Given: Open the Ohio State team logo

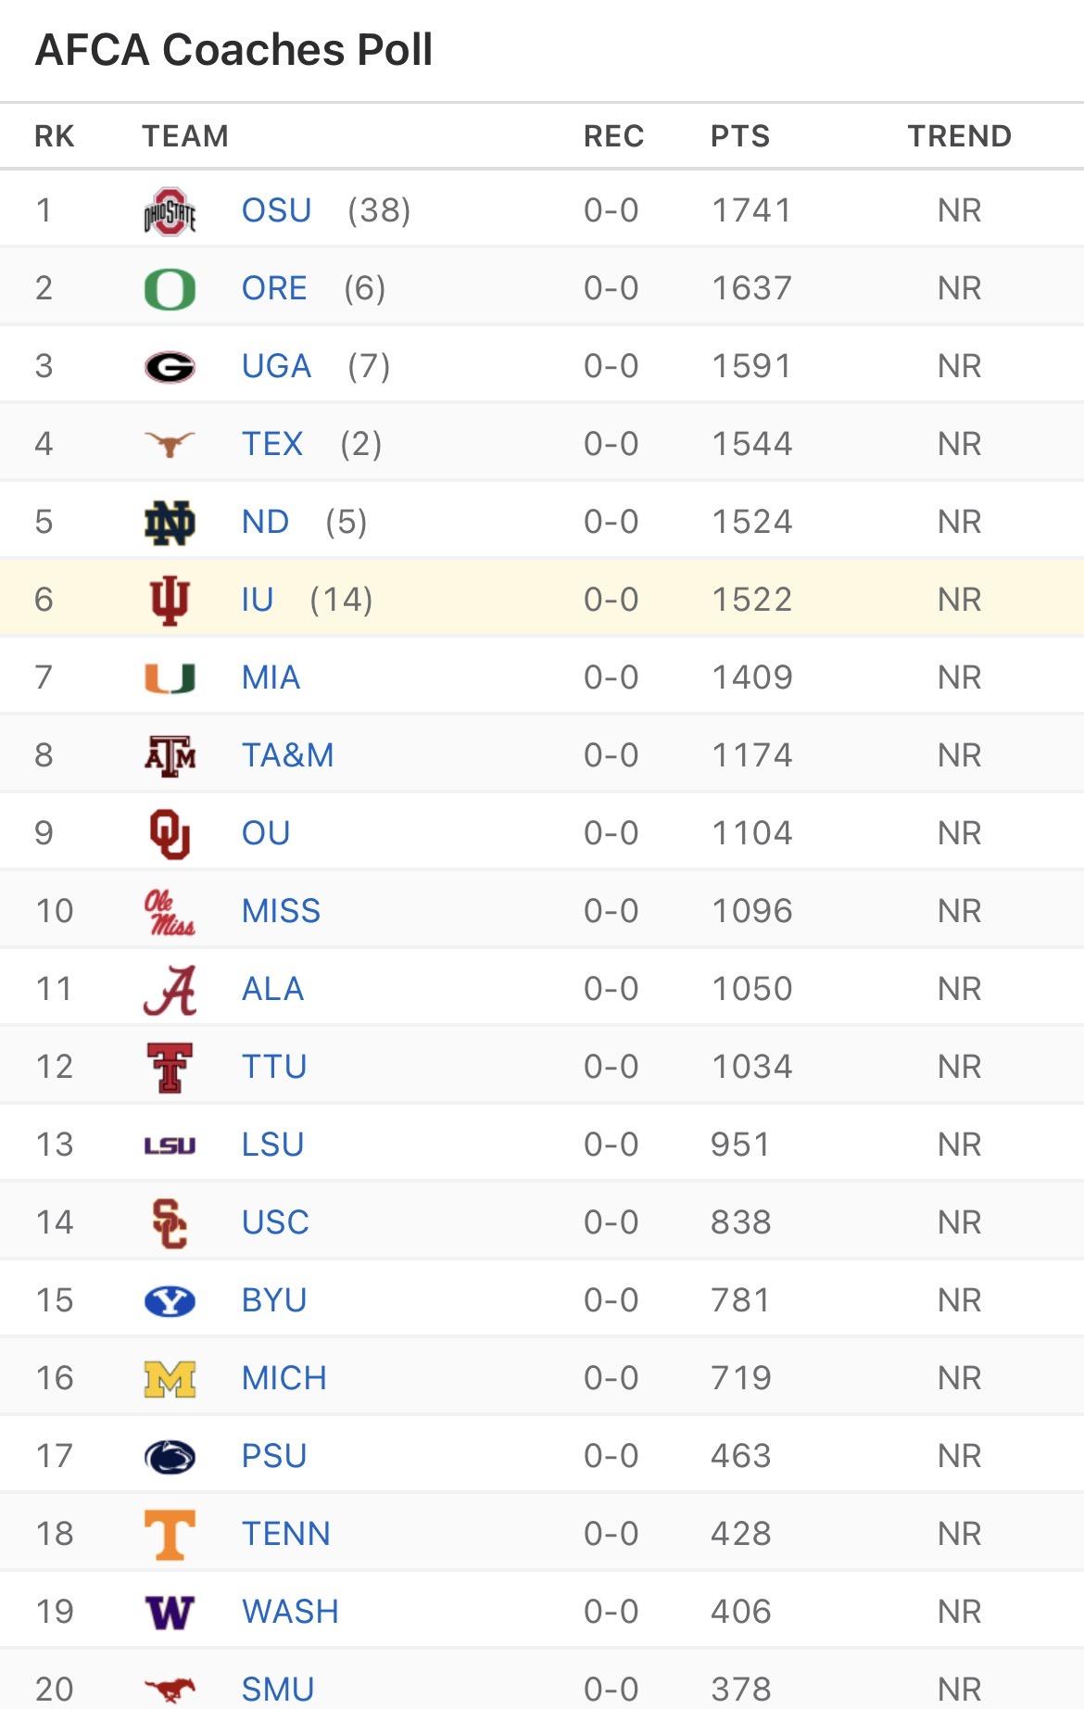Looking at the screenshot, I should click(170, 211).
